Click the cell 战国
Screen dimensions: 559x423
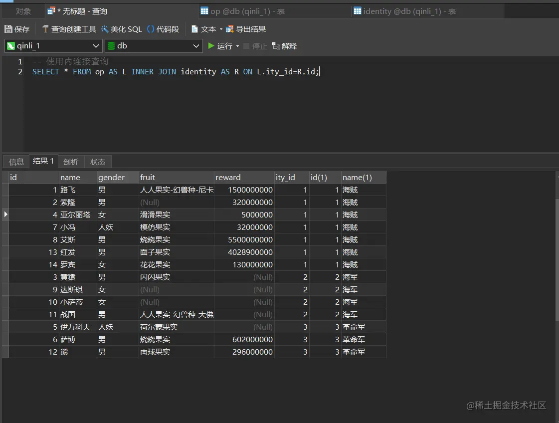click(x=78, y=315)
